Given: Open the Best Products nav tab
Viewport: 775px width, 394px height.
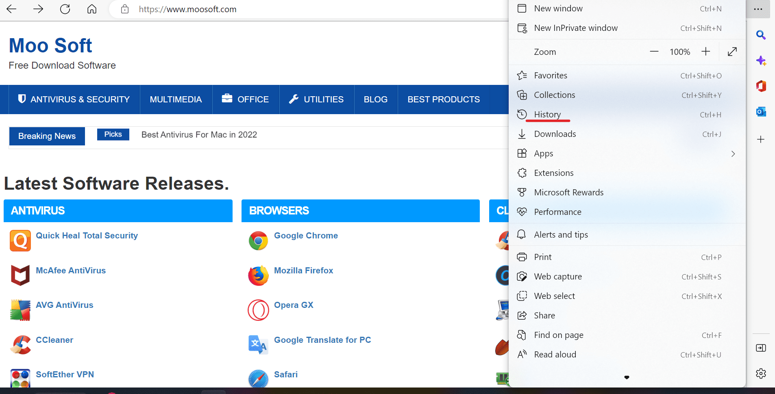Looking at the screenshot, I should tap(444, 100).
